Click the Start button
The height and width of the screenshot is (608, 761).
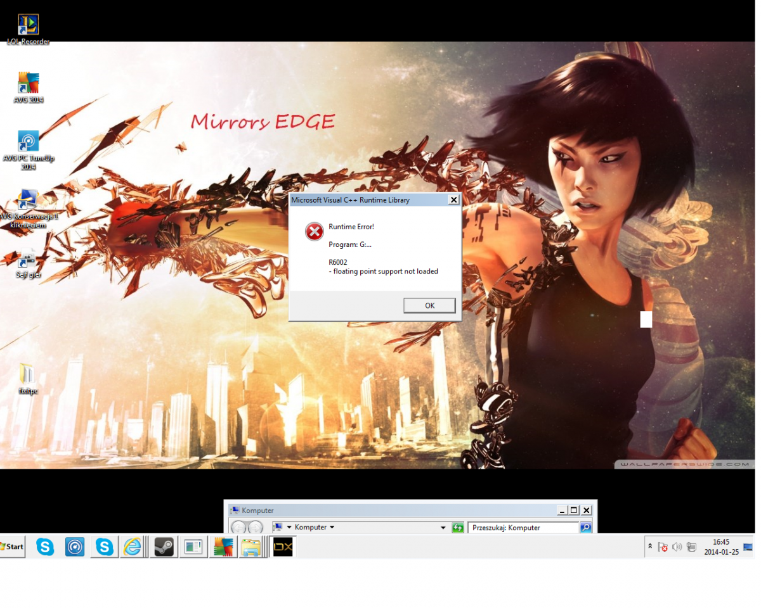(11, 547)
